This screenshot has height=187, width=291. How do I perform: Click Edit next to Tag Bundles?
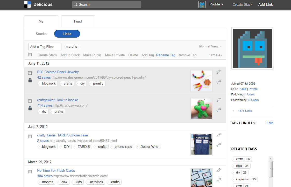(x=269, y=123)
